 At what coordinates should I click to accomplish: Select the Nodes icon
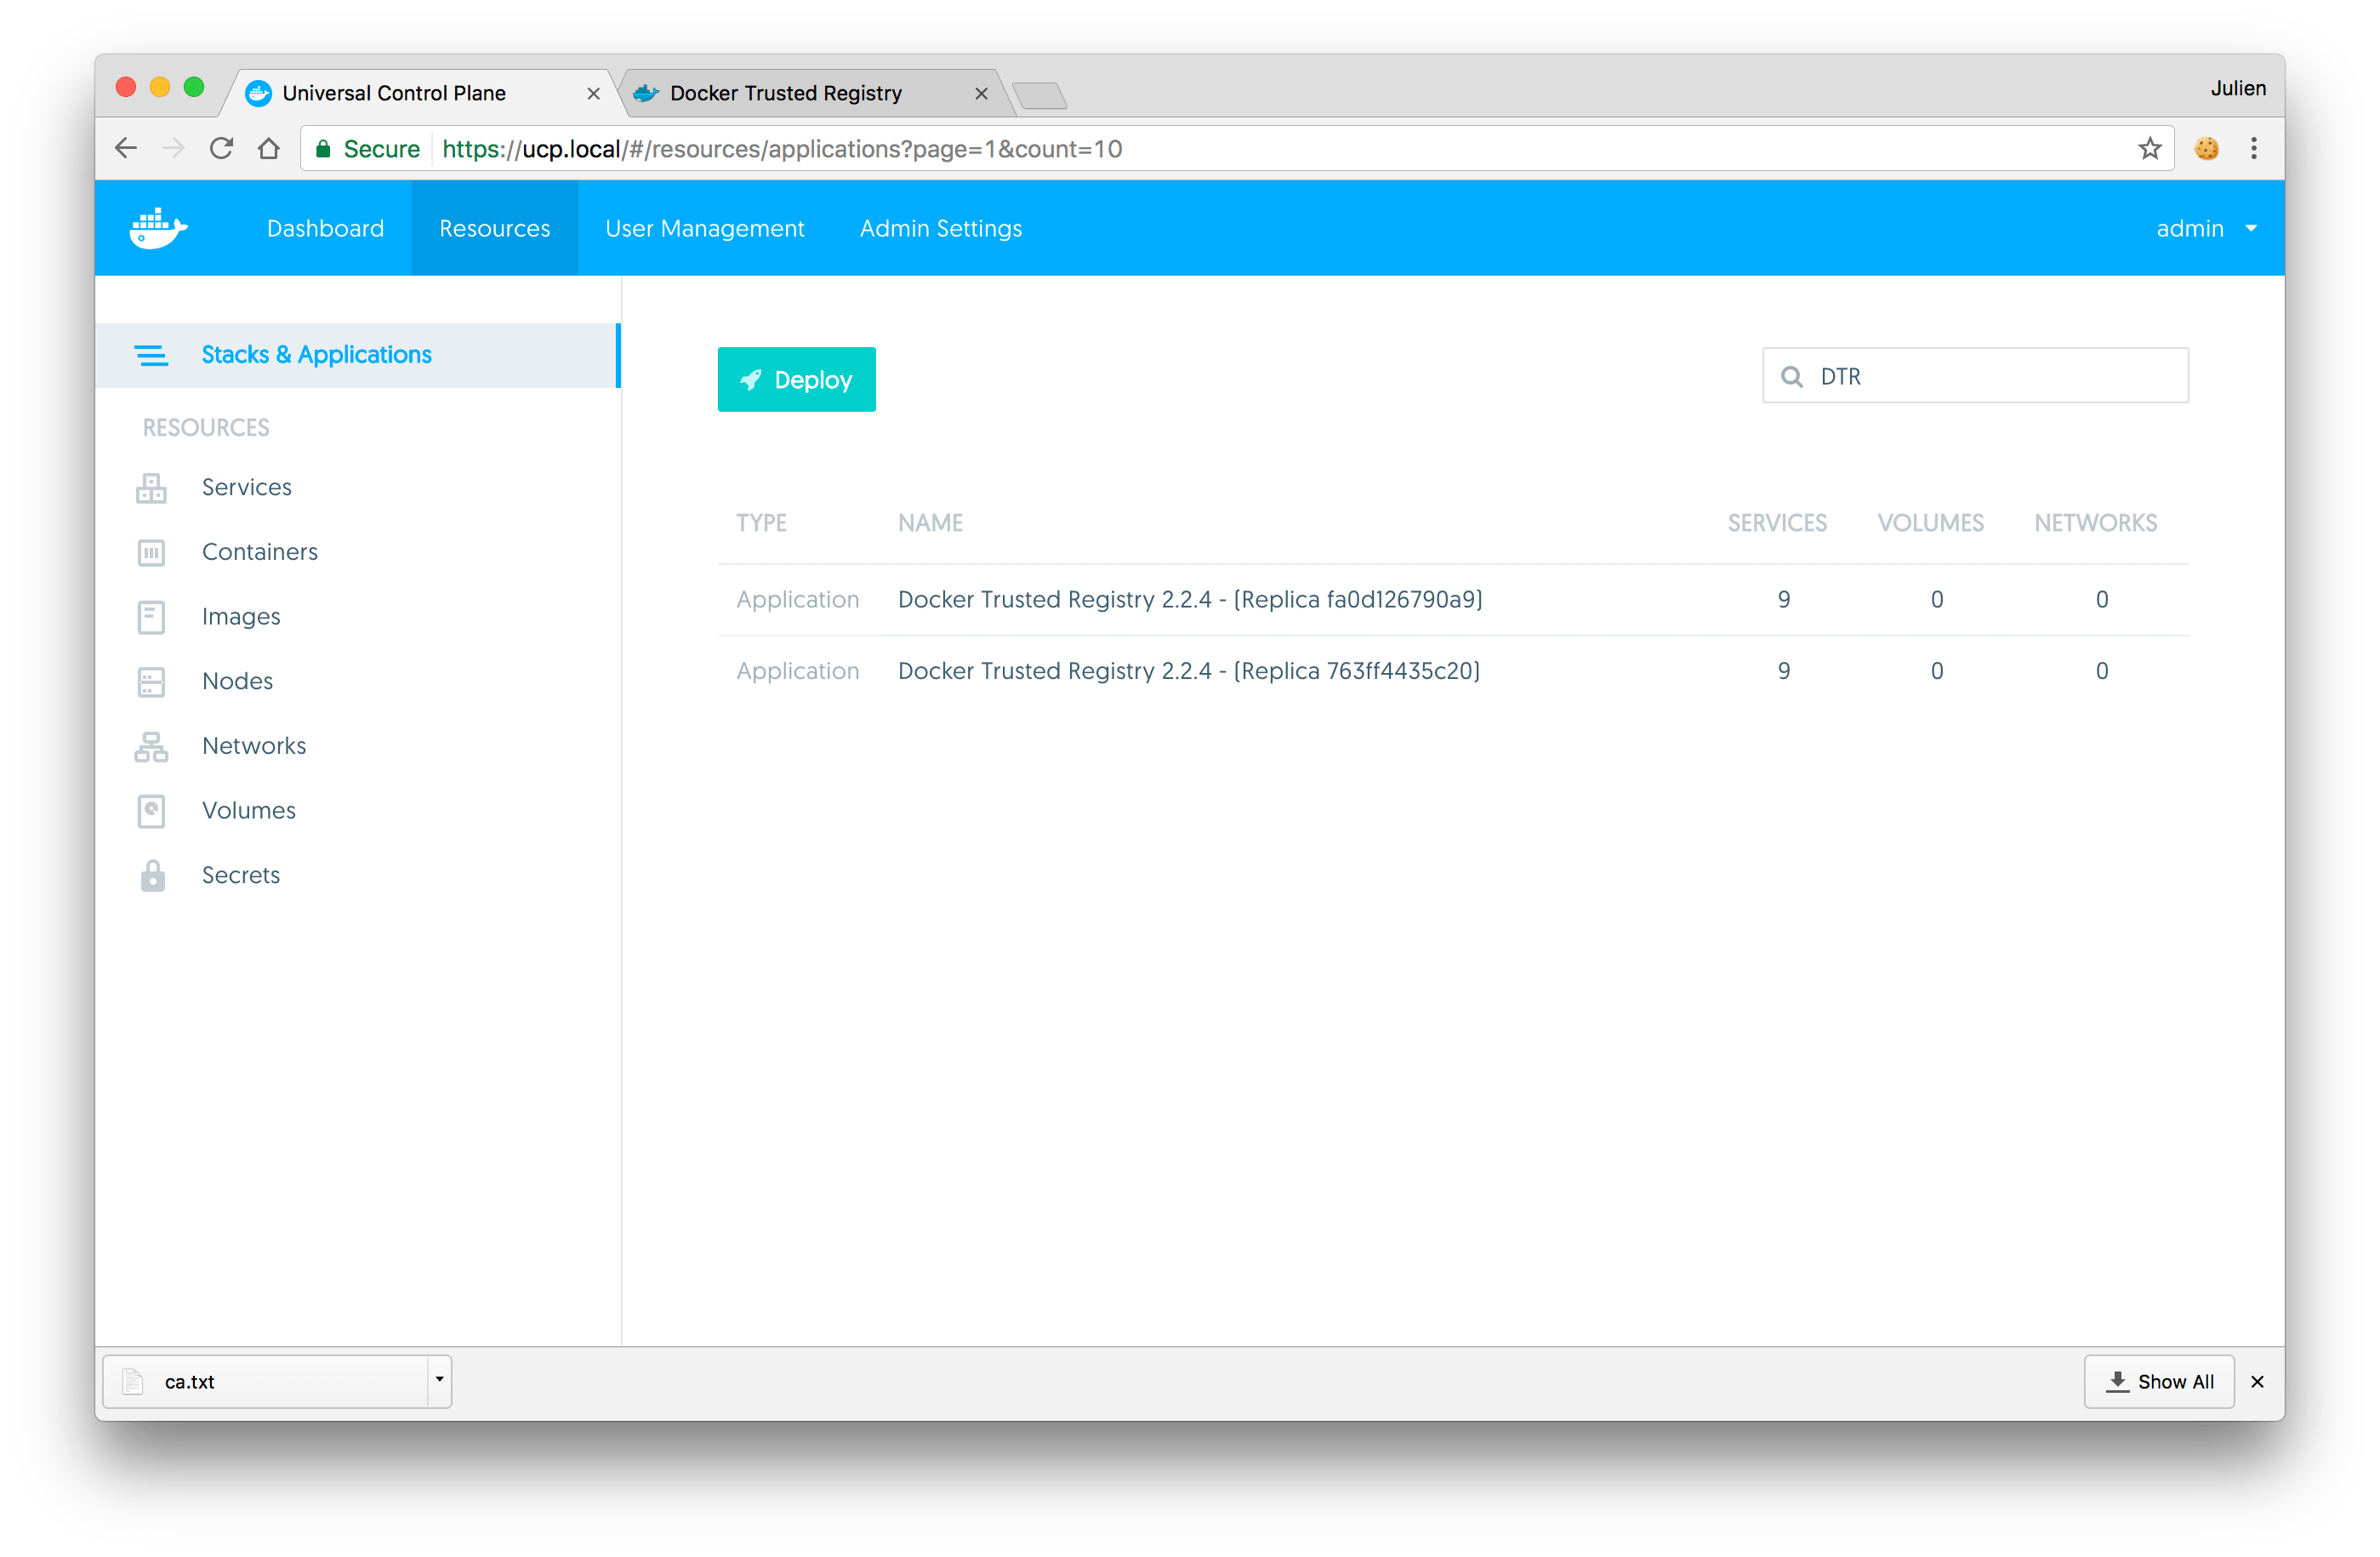click(x=151, y=681)
